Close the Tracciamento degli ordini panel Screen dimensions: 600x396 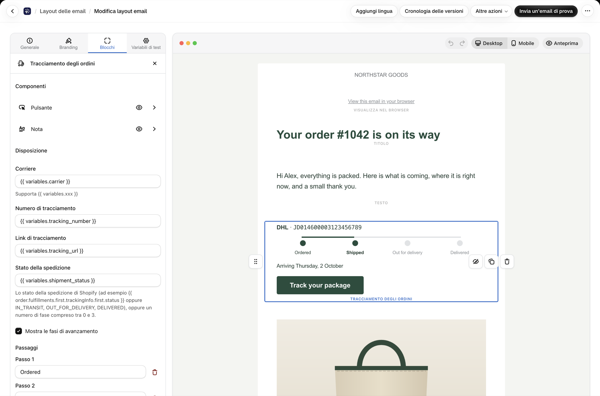pyautogui.click(x=155, y=63)
